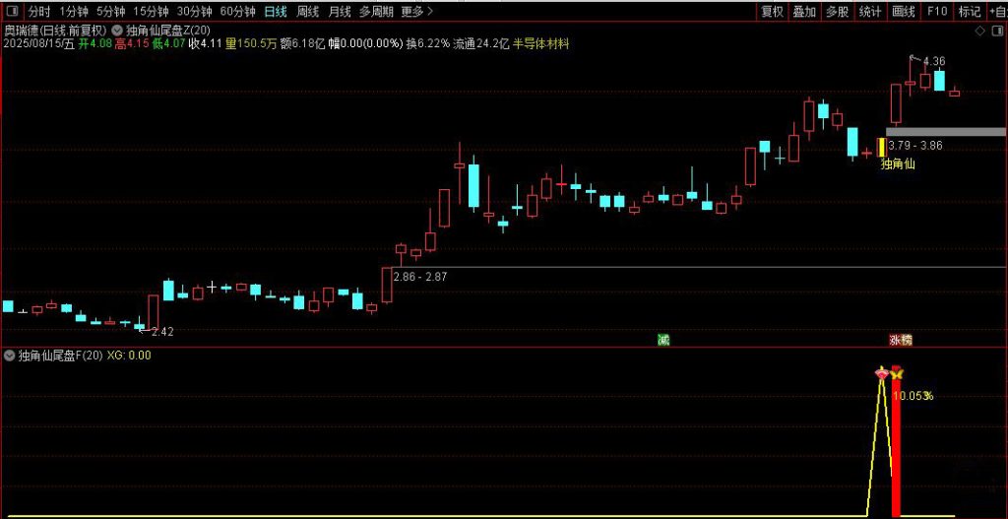Image resolution: width=1008 pixels, height=519 pixels.
Task: Select the 60分钟 period tab
Action: [237, 12]
